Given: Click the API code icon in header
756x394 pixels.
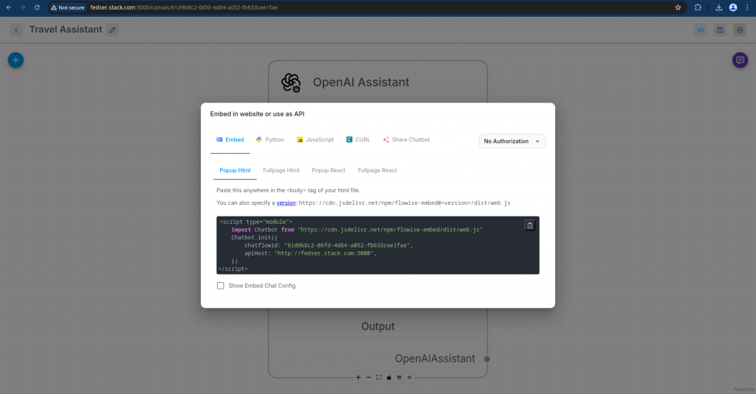Looking at the screenshot, I should pos(701,30).
